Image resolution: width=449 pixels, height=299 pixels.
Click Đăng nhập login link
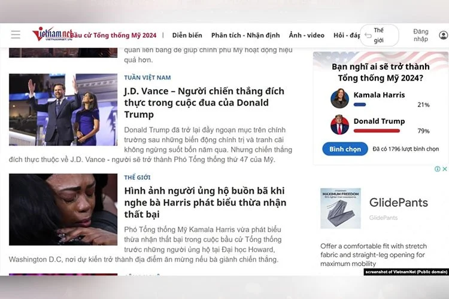point(421,35)
